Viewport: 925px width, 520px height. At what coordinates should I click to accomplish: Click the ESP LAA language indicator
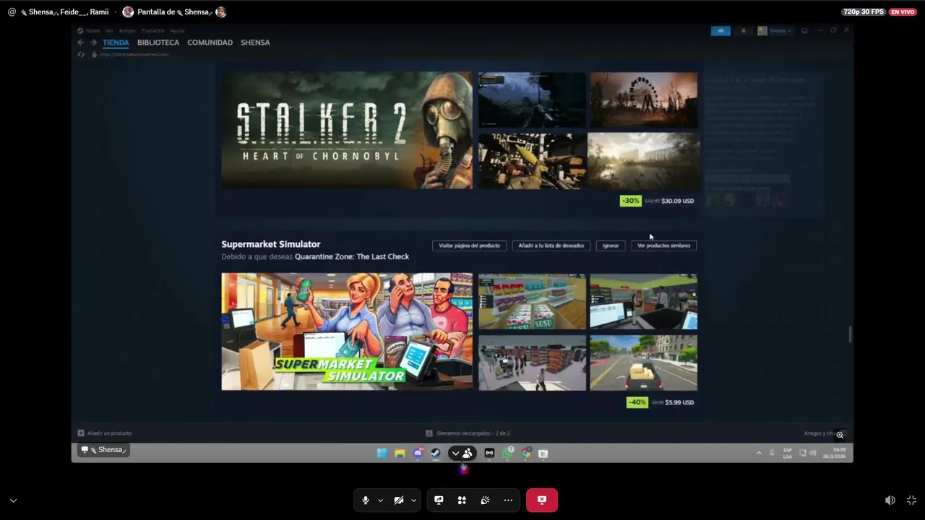[788, 454]
